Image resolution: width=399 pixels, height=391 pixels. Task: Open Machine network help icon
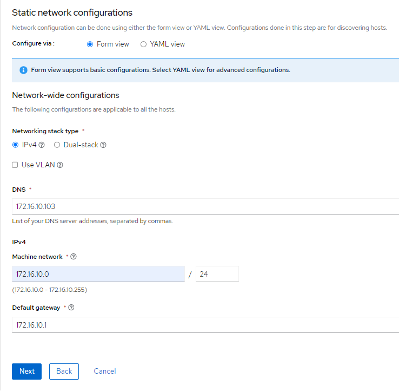pos(74,257)
